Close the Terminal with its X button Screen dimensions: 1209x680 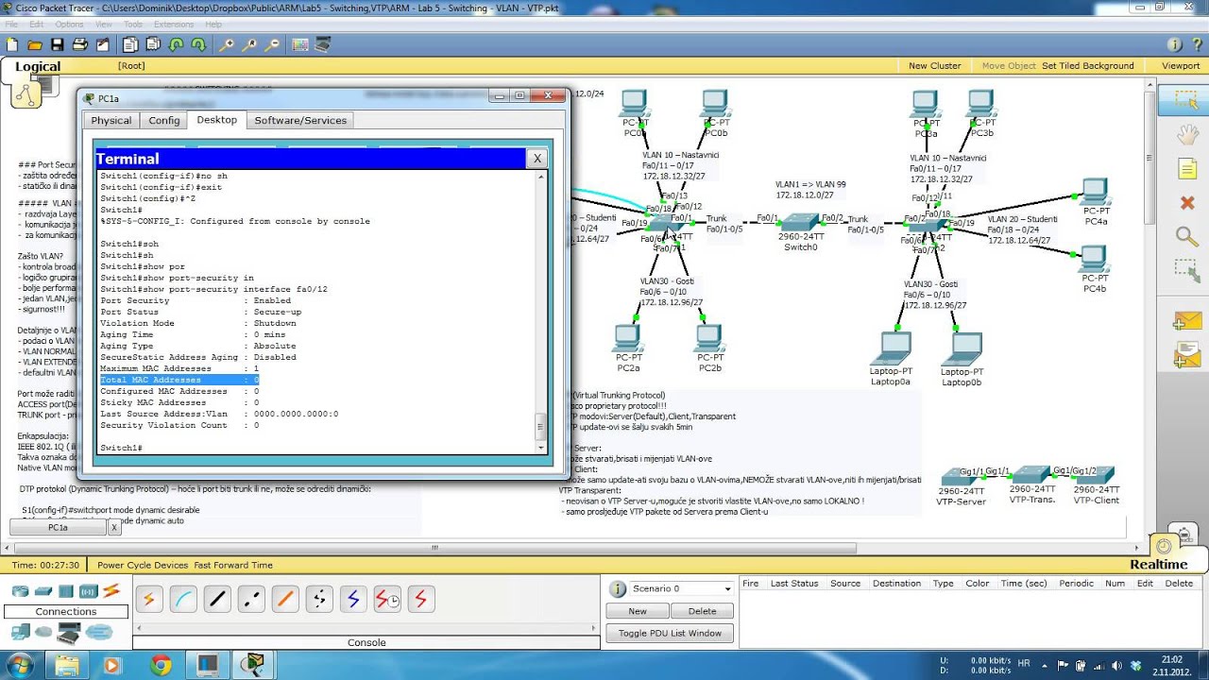tap(536, 159)
